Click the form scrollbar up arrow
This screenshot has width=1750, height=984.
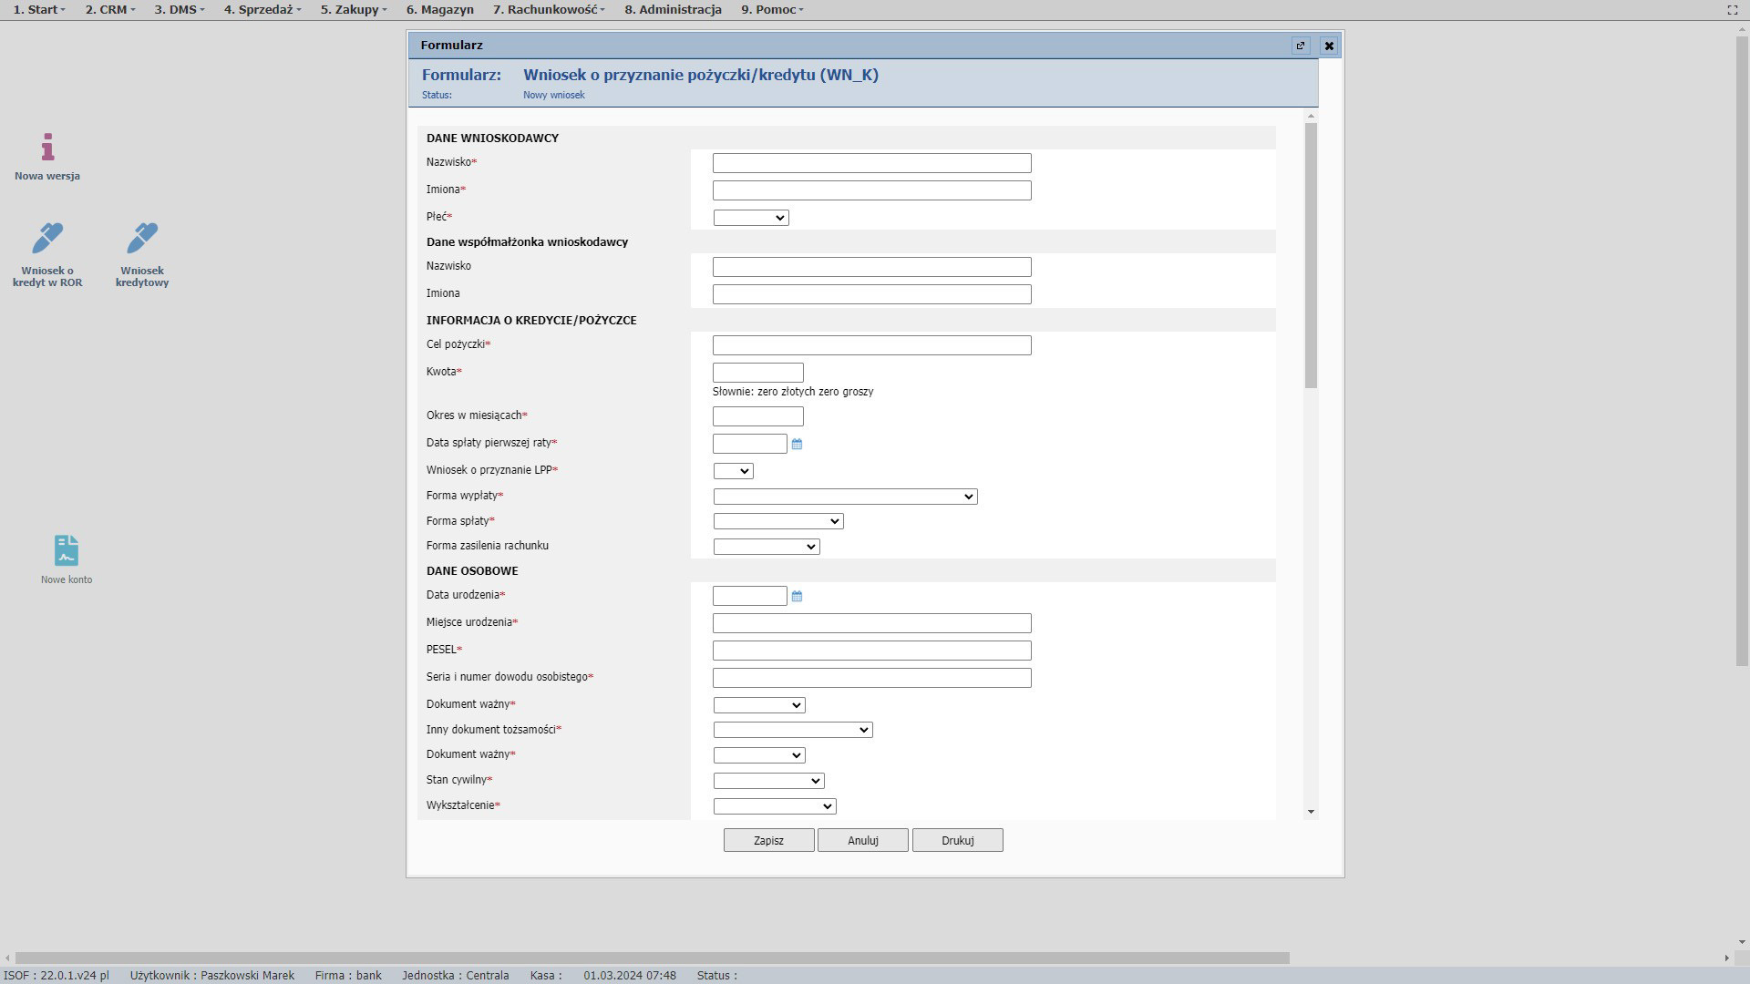[1311, 116]
